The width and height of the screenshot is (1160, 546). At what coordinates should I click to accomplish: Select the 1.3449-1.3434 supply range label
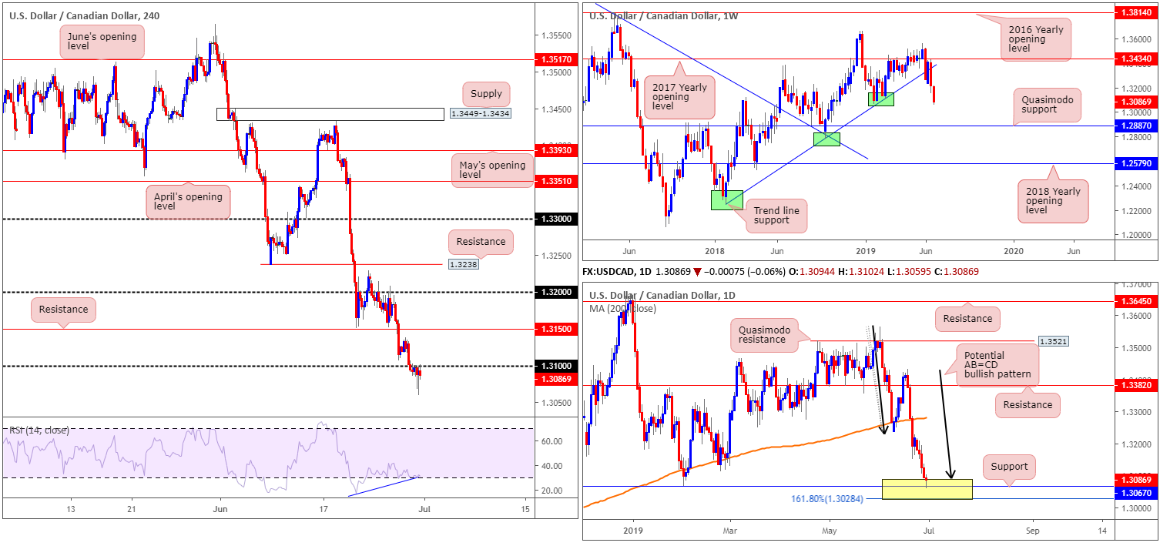[479, 114]
